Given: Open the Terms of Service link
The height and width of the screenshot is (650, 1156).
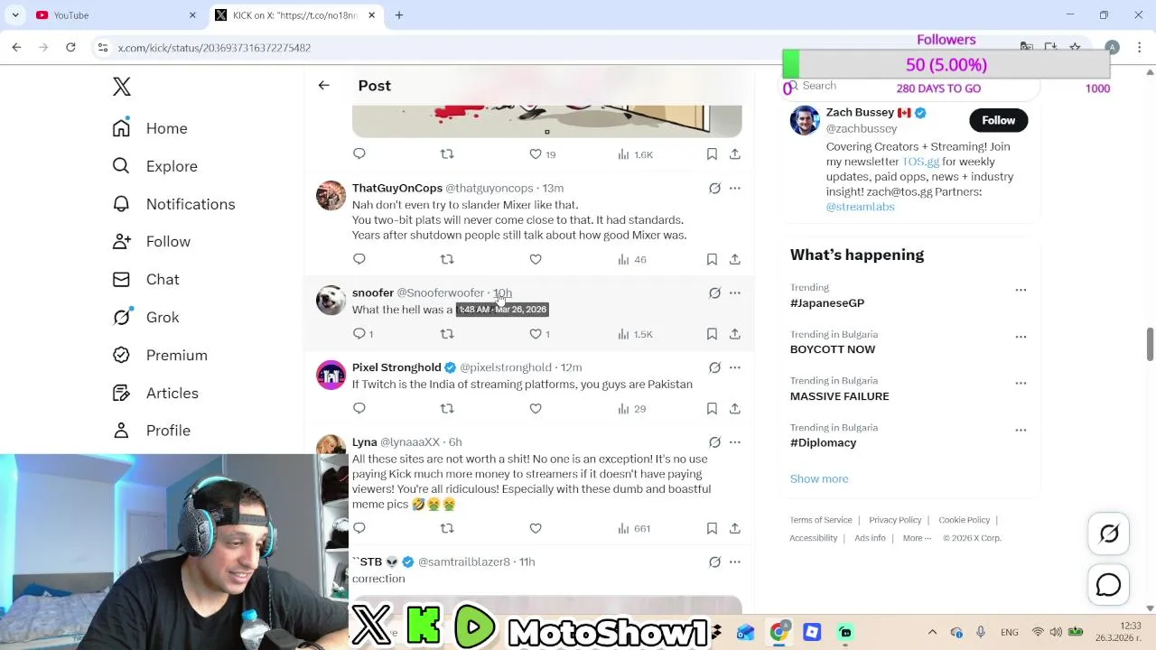Looking at the screenshot, I should pos(821,520).
